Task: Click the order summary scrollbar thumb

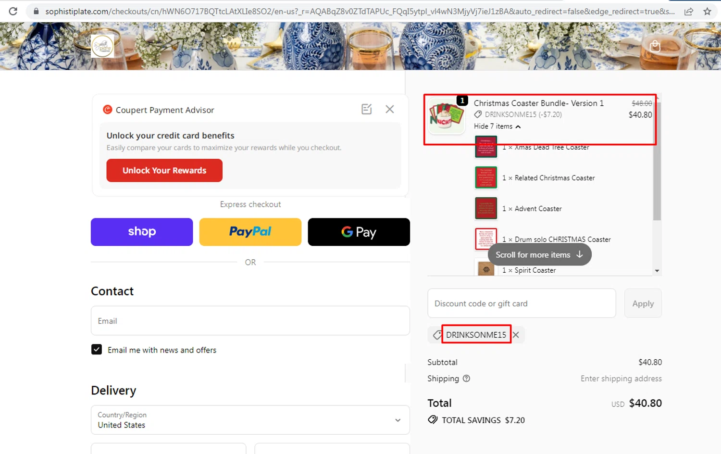Action: tap(657, 162)
